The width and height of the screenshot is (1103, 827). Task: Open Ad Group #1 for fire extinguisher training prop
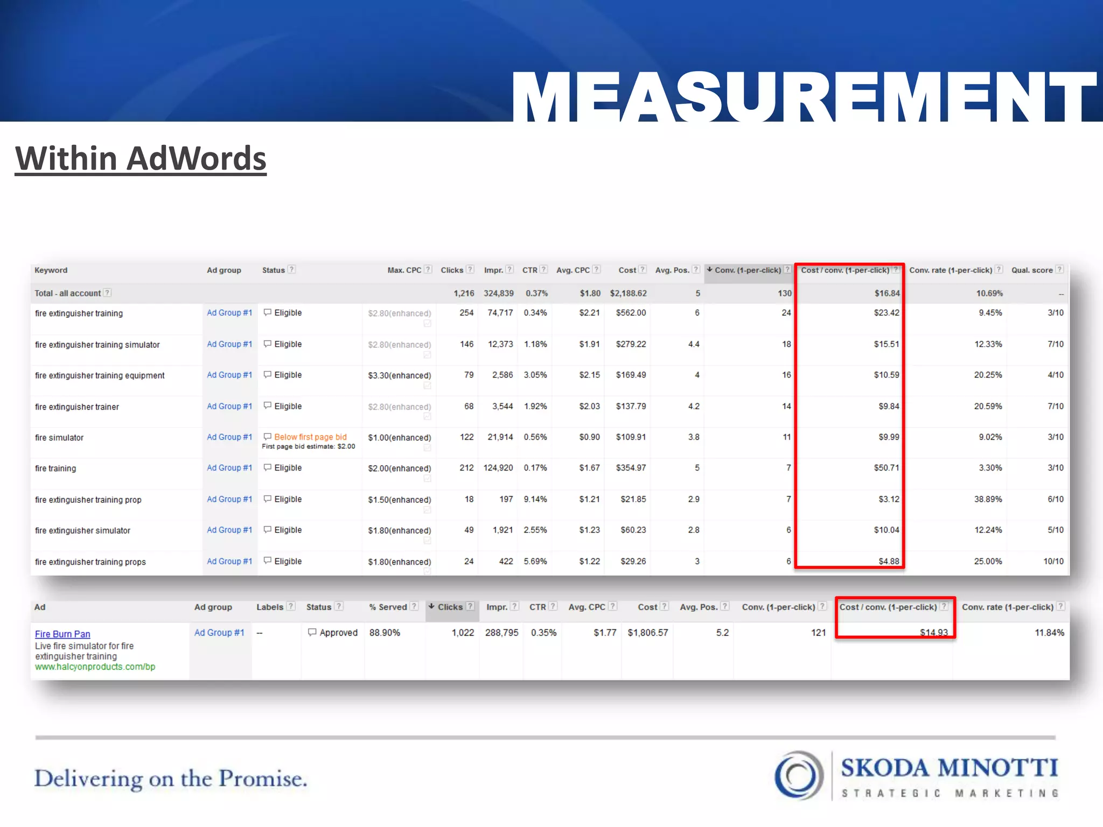[x=229, y=499]
